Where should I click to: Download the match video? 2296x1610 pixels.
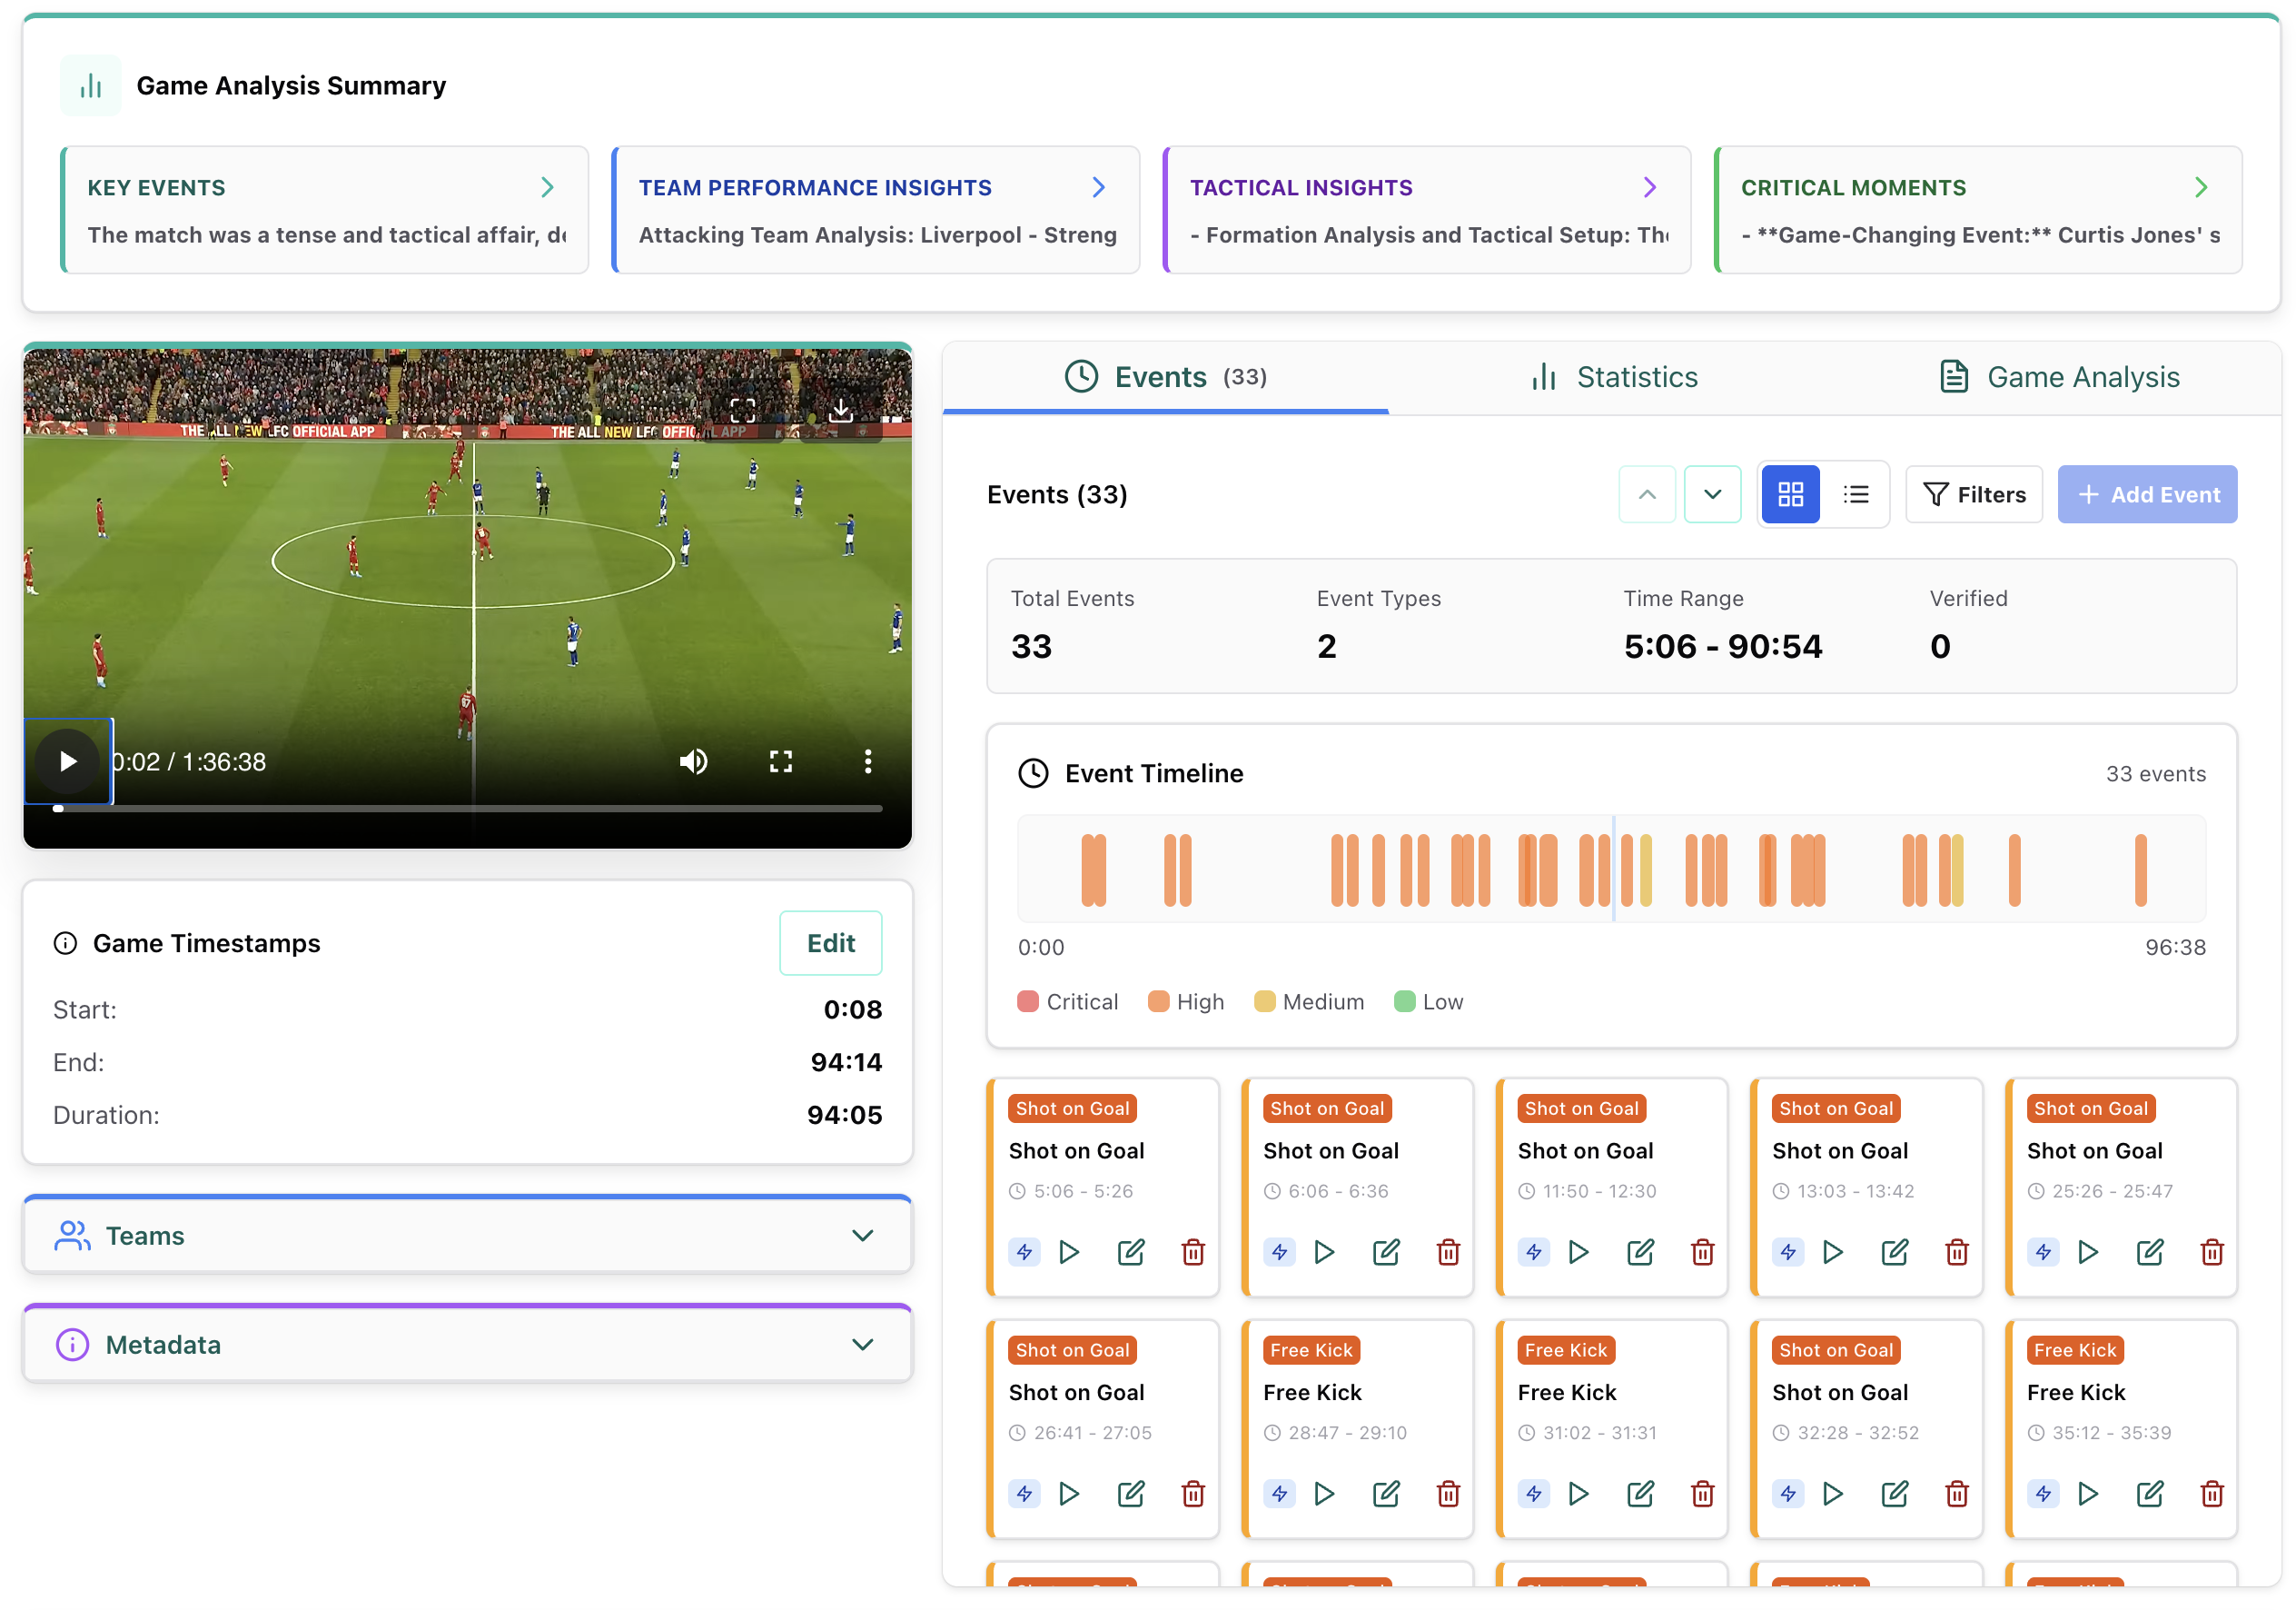841,411
